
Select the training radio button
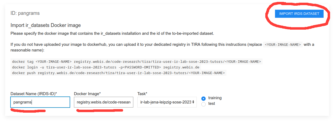pos(203,99)
